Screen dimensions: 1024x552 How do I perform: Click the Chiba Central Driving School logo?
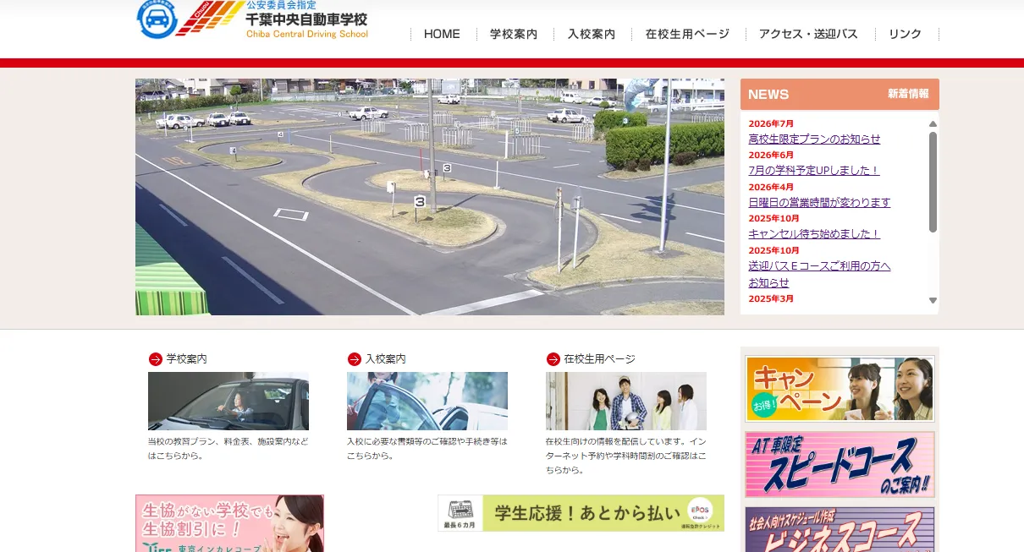click(x=252, y=19)
